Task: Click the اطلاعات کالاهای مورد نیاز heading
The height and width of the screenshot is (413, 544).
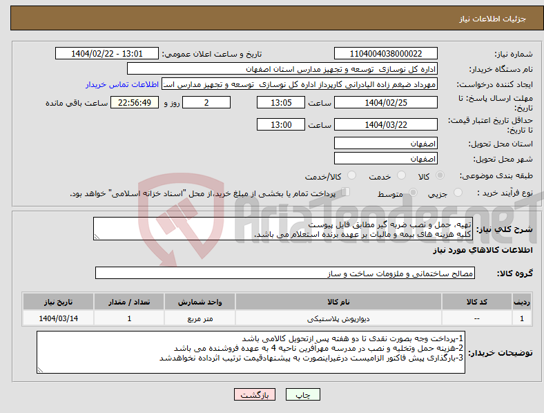Action: coord(483,250)
